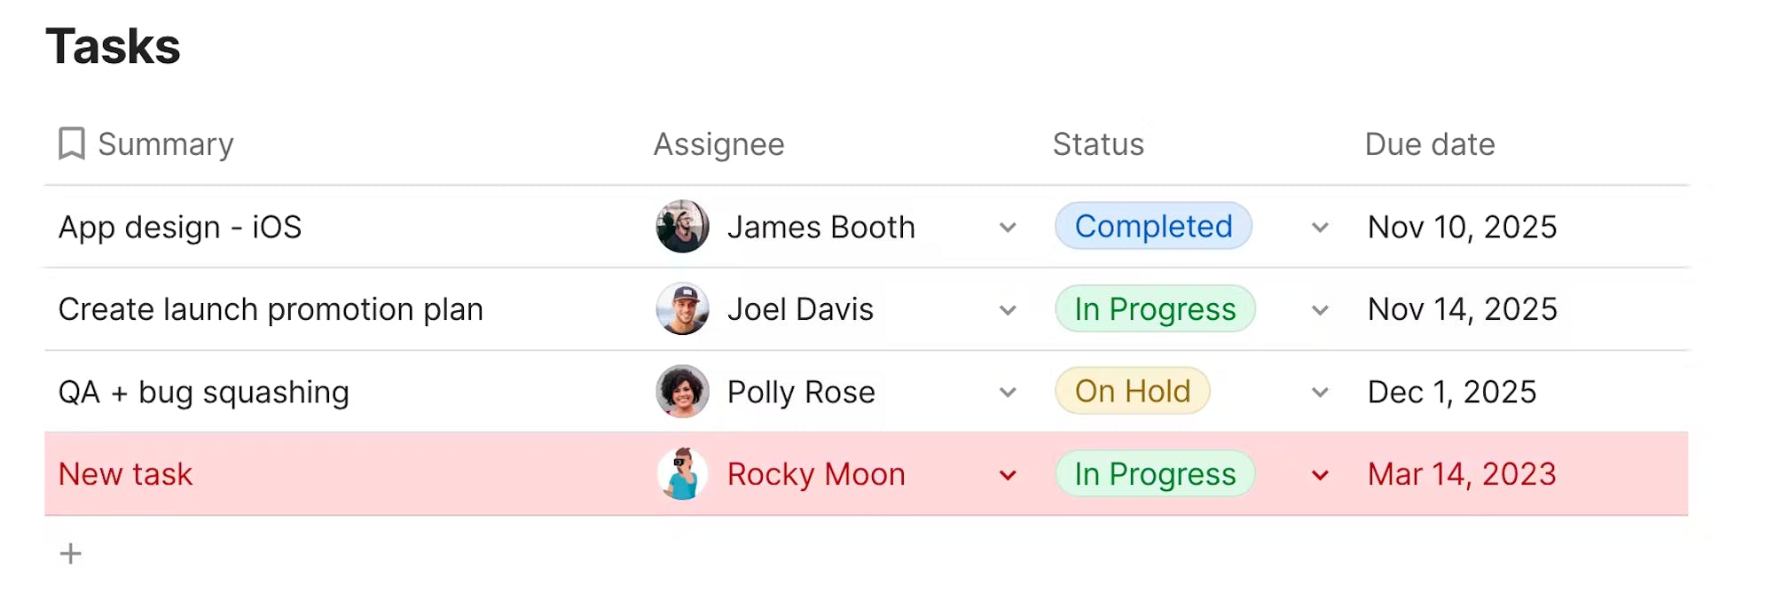The width and height of the screenshot is (1774, 599).
Task: Add a new row with plus icon
Action: click(x=70, y=554)
